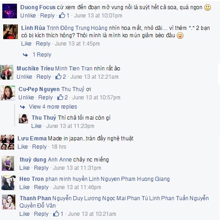Open tagged name Minh Tien Tran
This screenshot has width=220, height=220.
[74, 69]
